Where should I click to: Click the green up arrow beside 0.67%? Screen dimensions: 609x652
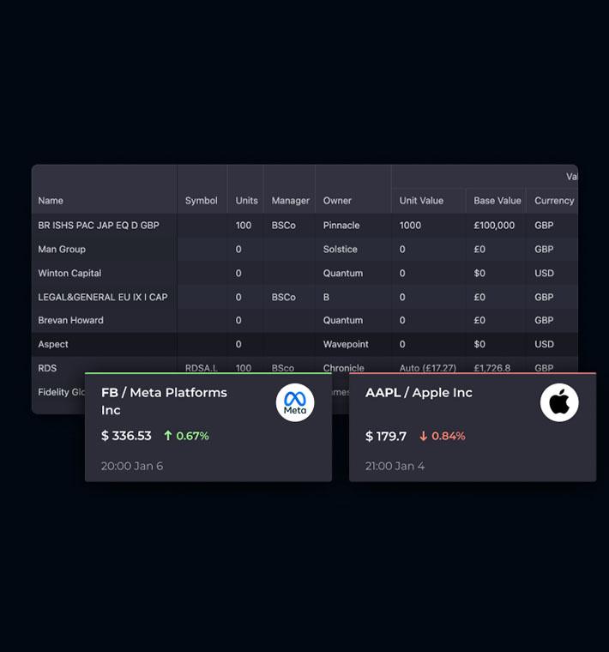click(168, 436)
